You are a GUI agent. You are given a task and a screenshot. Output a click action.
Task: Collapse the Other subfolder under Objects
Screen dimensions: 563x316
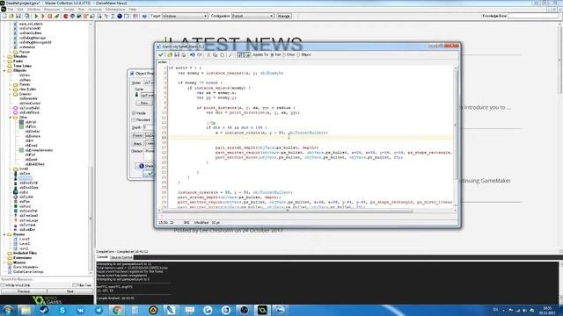pyautogui.click(x=11, y=118)
